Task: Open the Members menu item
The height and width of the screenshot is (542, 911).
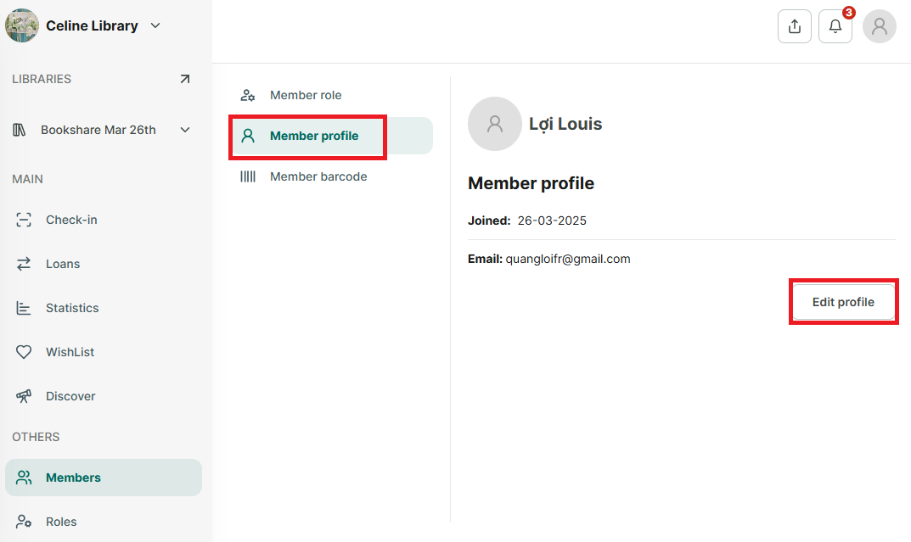Action: [x=104, y=478]
